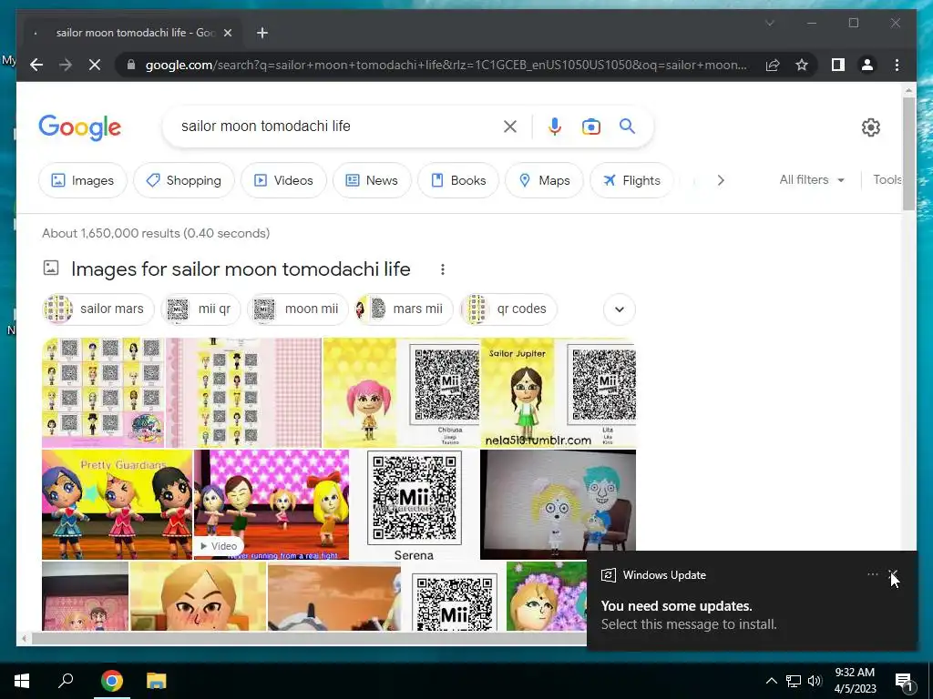This screenshot has height=699, width=933.
Task: Filter images by sailor mars chip
Action: coord(98,309)
